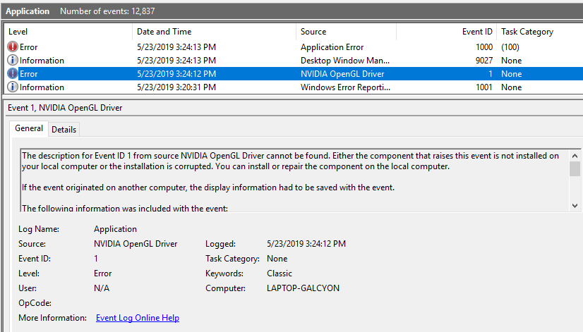The height and width of the screenshot is (332, 583).
Task: Click the 'Event 1, NVIDIA OpenGL Driver' pane title
Action: pyautogui.click(x=65, y=108)
